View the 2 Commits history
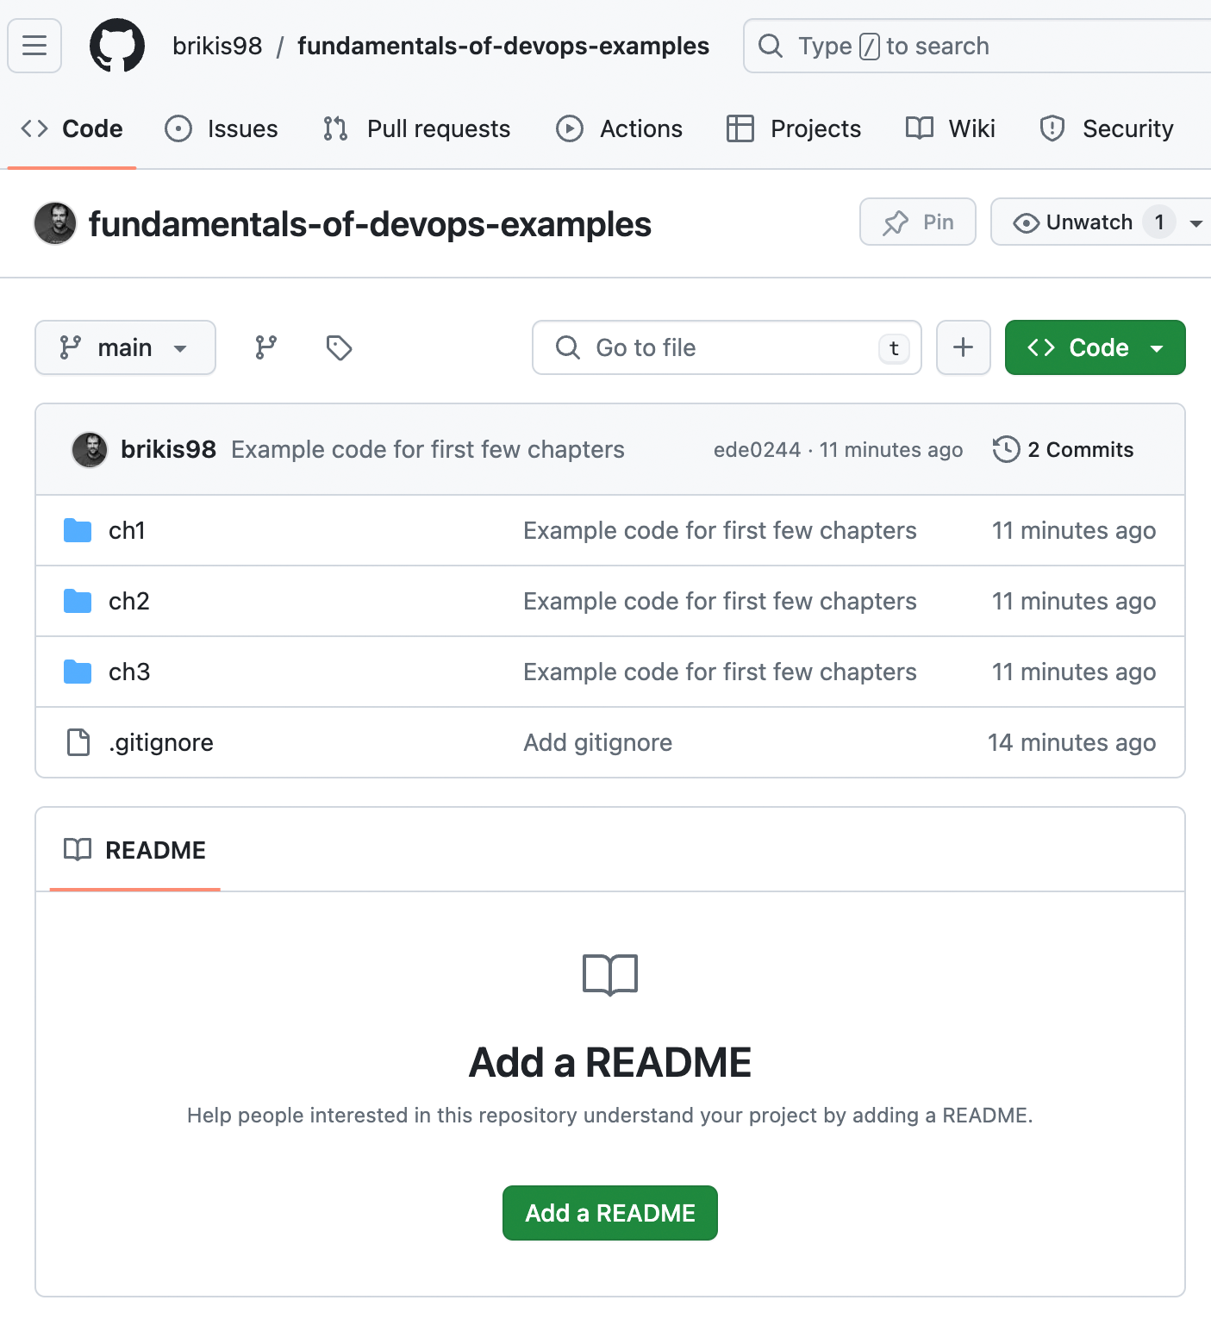Viewport: 1211px width, 1319px height. 1063,449
